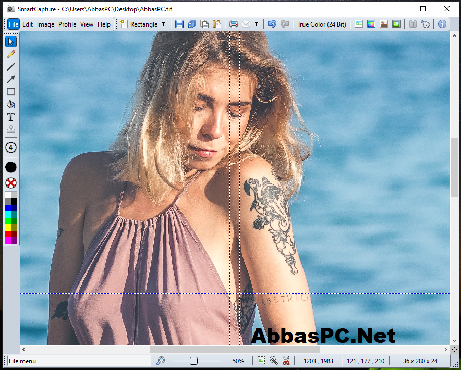Select the Stamp tool

click(x=11, y=129)
